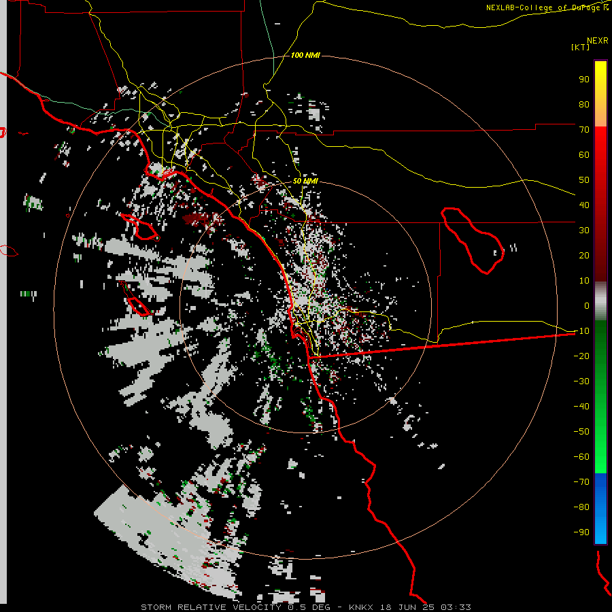This screenshot has height=612, width=612.
Task: Click the blue bottom segment of the color bar
Action: coord(600,509)
